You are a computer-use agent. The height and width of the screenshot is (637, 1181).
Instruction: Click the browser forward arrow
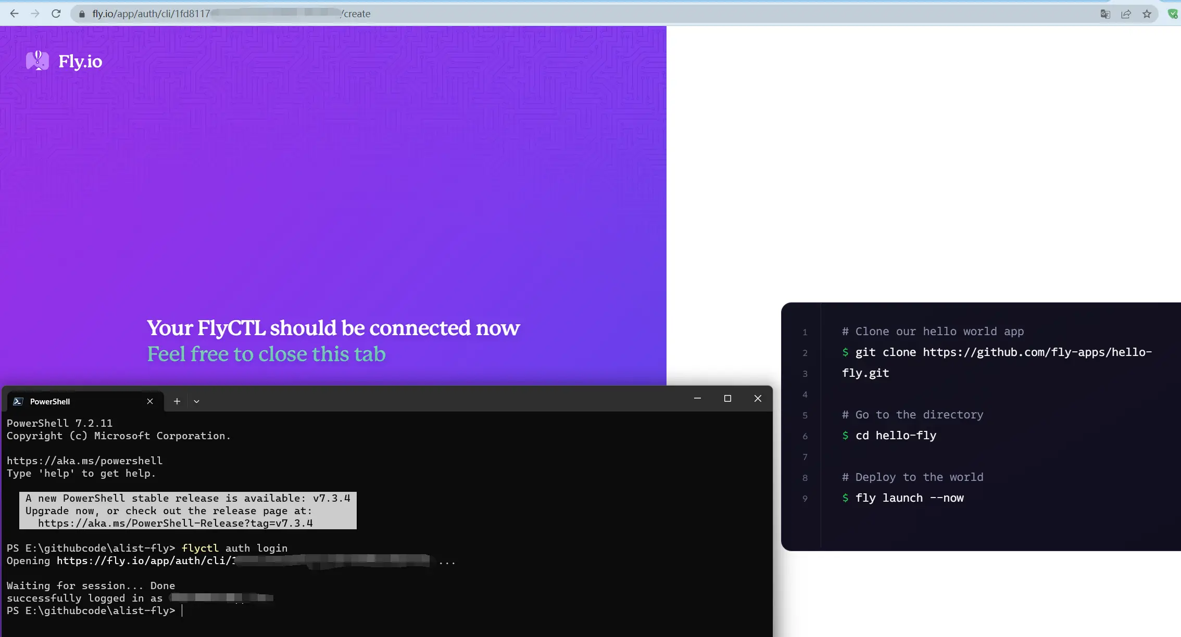35,14
